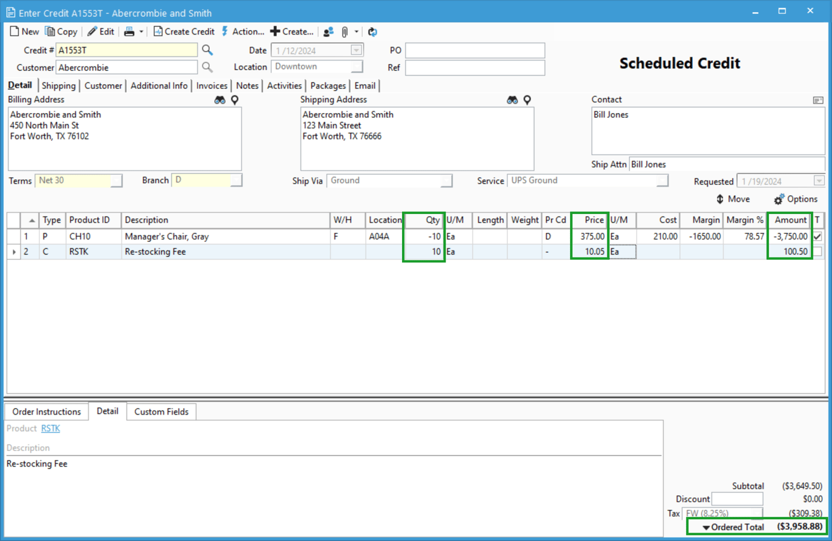Click Shipping Address map pin icon
The height and width of the screenshot is (541, 832).
point(527,100)
